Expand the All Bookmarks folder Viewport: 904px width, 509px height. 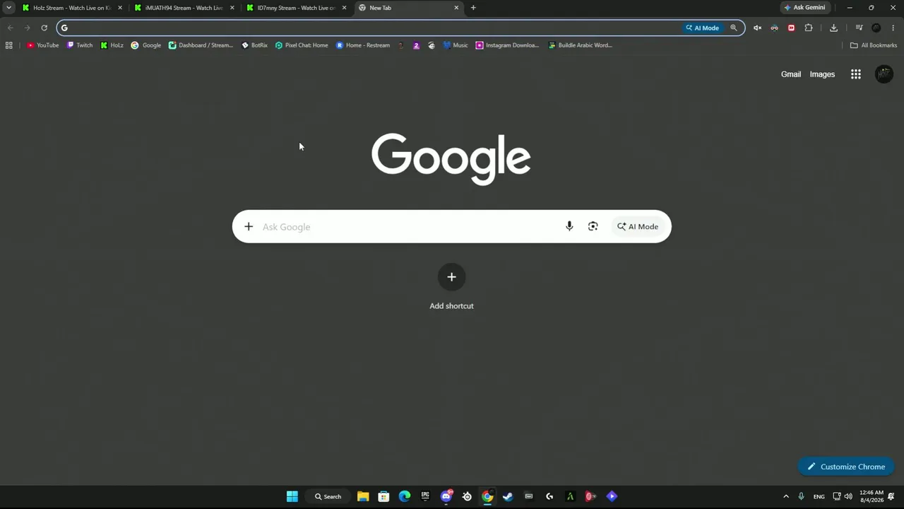tap(873, 45)
